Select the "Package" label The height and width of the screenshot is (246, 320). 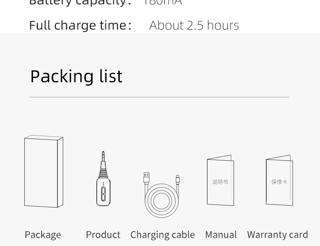[x=43, y=235]
